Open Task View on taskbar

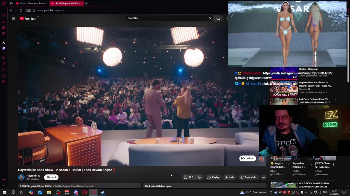coord(22,192)
